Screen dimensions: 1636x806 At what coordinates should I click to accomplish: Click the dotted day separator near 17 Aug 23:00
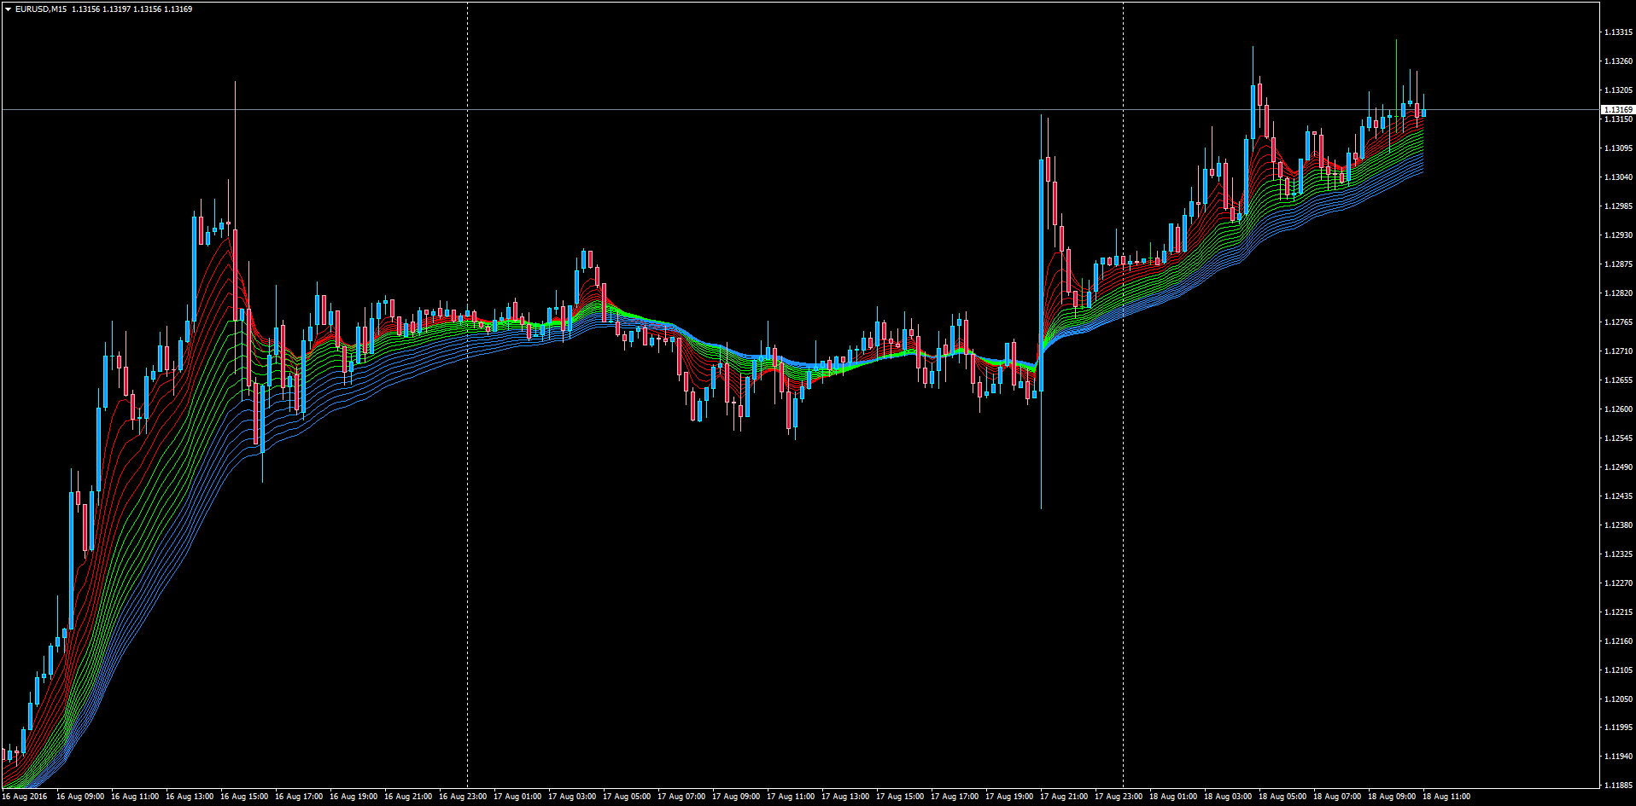click(1123, 394)
